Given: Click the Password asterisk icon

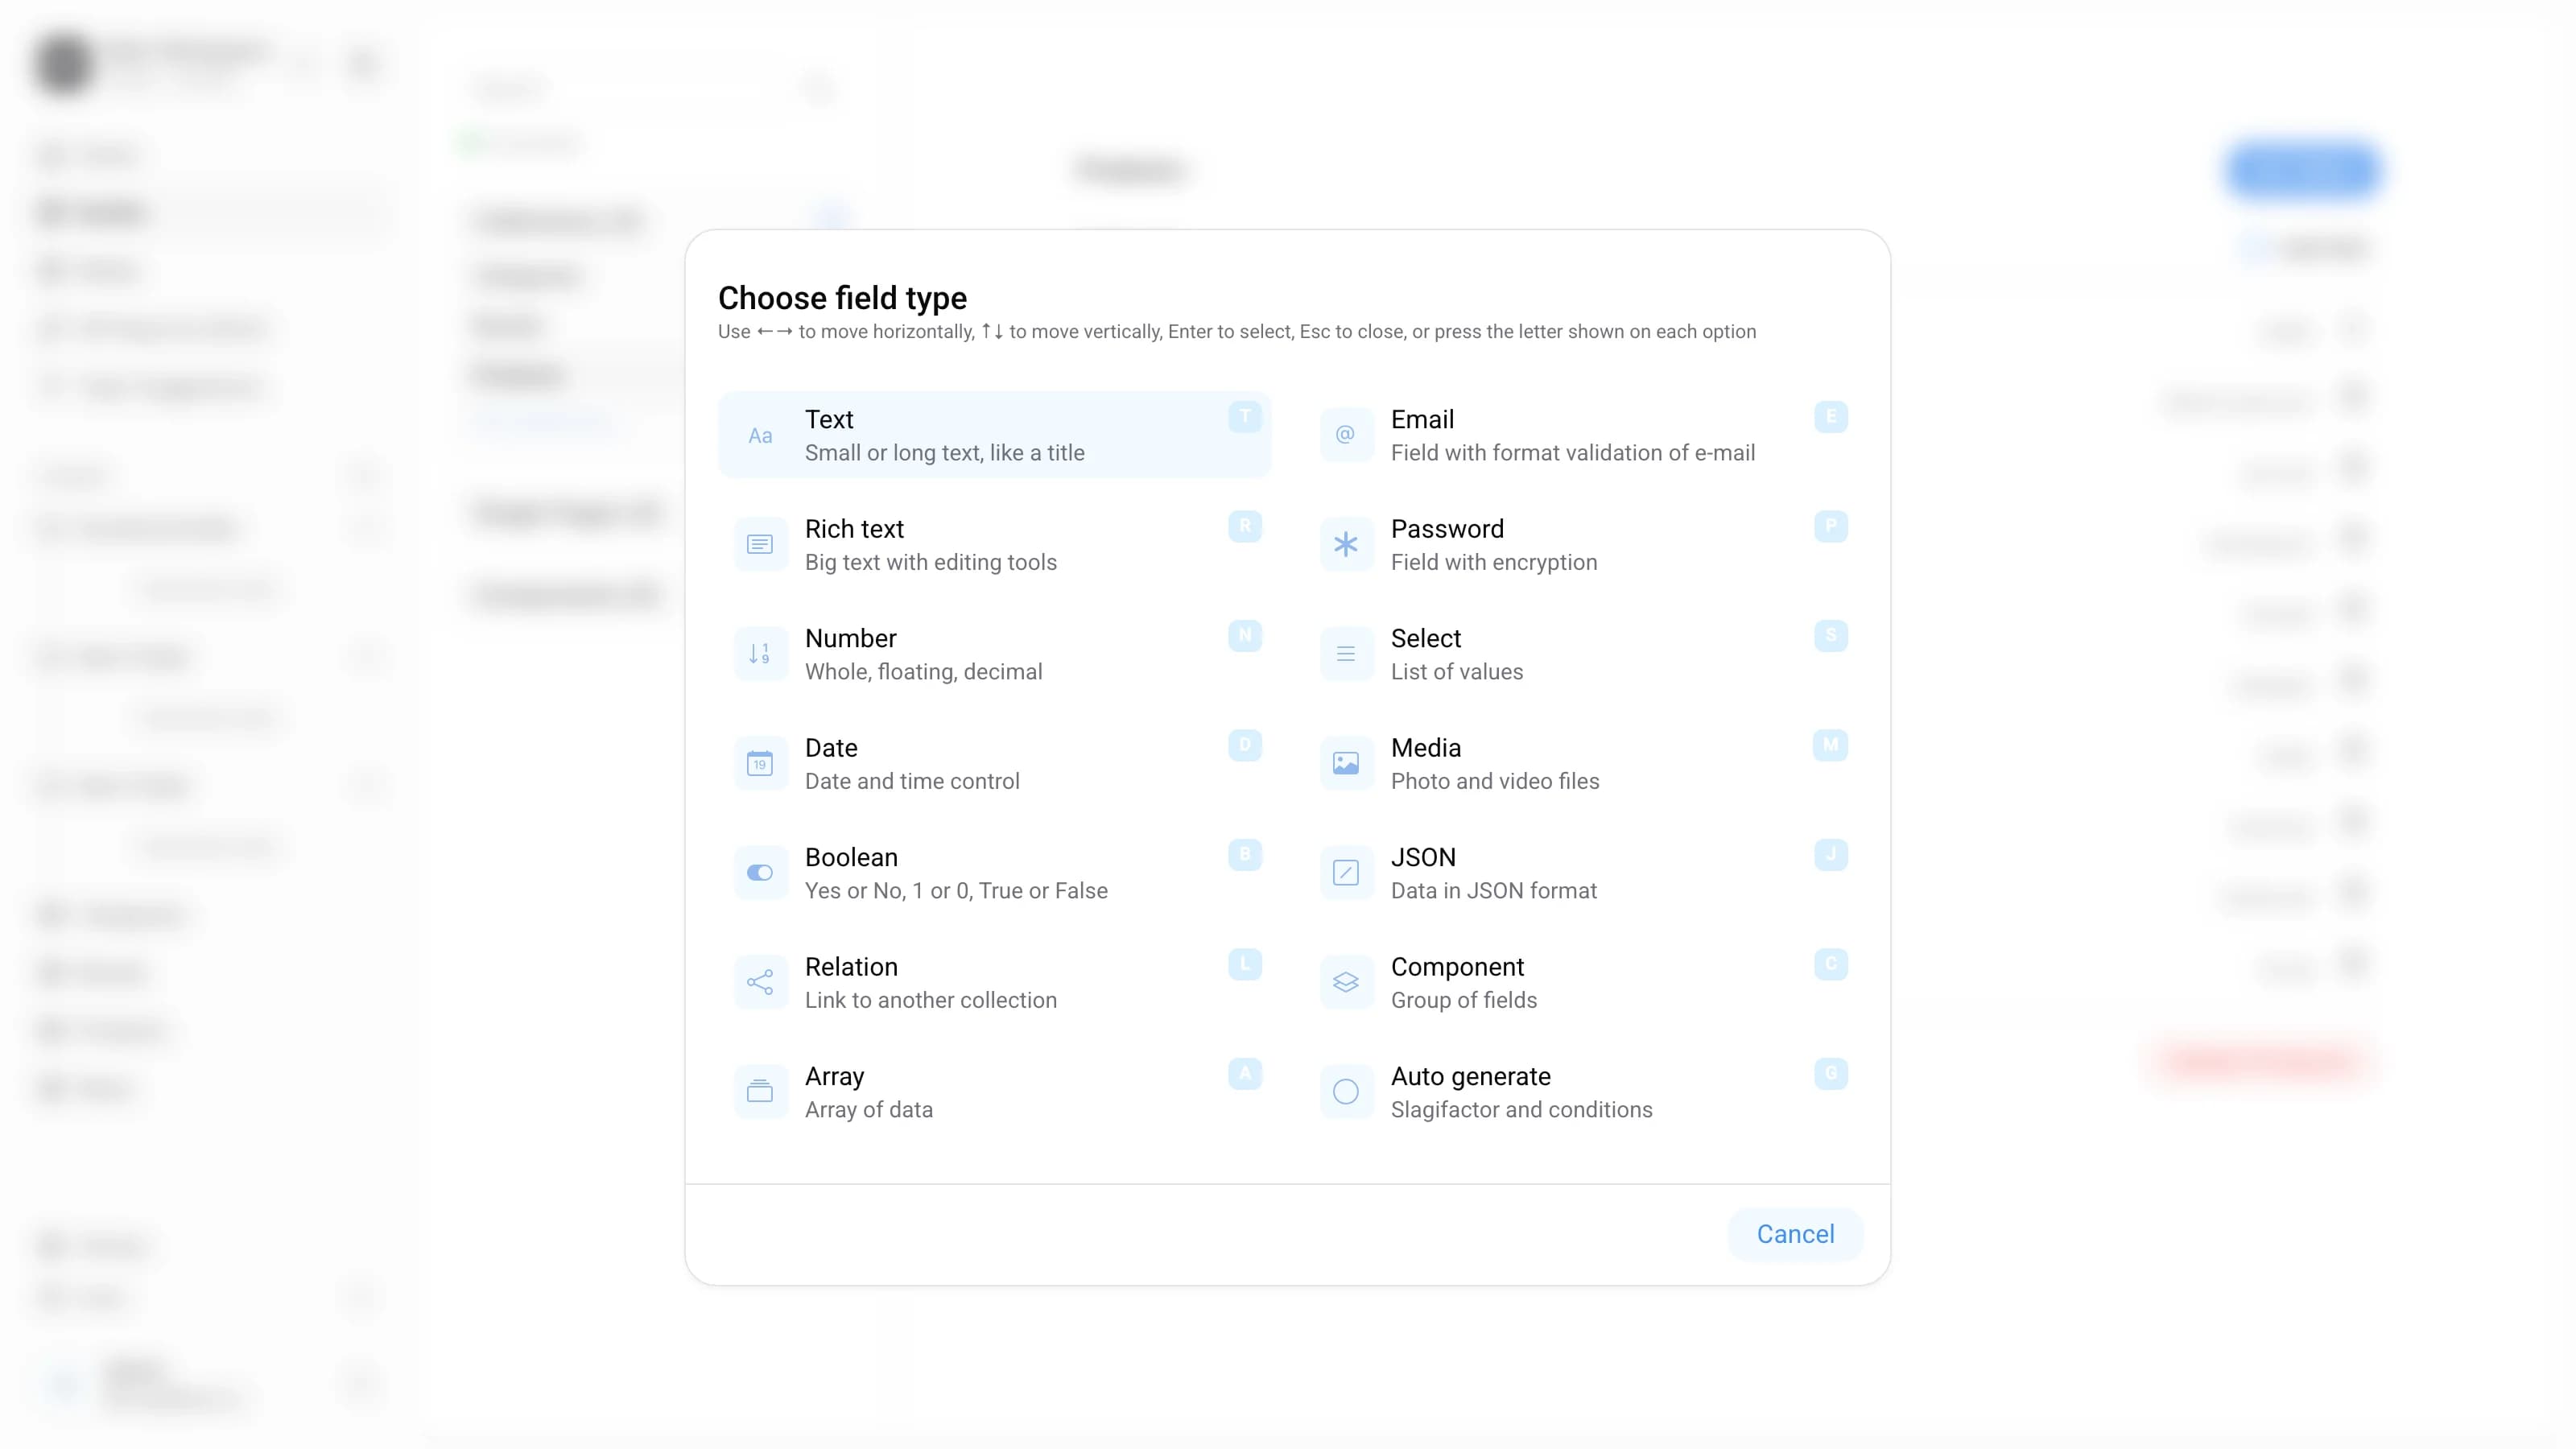Looking at the screenshot, I should pyautogui.click(x=1346, y=545).
